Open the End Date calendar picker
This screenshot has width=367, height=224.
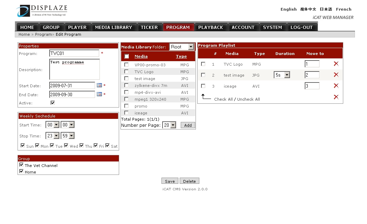[99, 94]
